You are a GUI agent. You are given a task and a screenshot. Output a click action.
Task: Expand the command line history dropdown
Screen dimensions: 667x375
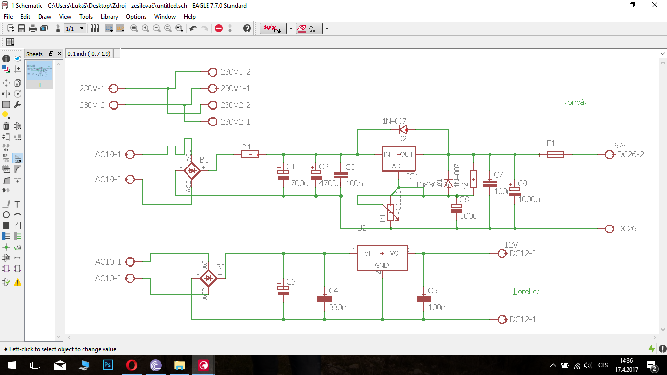tap(662, 54)
